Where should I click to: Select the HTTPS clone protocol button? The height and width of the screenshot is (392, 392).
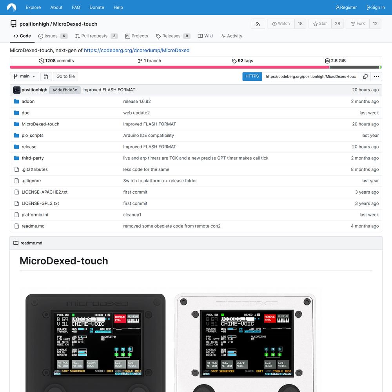pyautogui.click(x=252, y=76)
